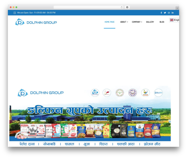Go to the Home Page menu item
This screenshot has height=158, width=187.
point(110,22)
